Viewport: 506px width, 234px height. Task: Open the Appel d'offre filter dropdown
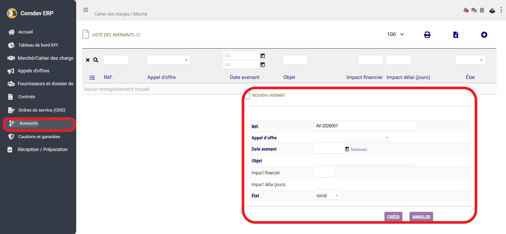[x=169, y=60]
